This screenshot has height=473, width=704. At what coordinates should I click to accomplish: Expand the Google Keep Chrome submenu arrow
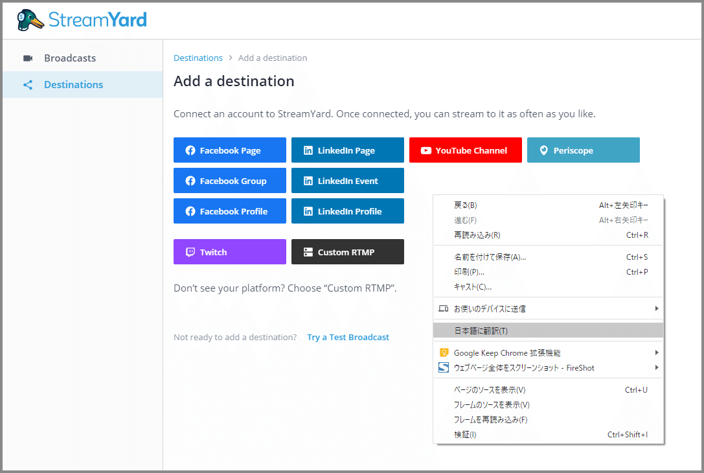656,353
